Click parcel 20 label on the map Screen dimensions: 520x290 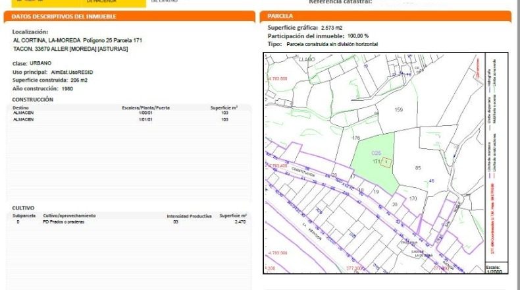click(x=395, y=204)
